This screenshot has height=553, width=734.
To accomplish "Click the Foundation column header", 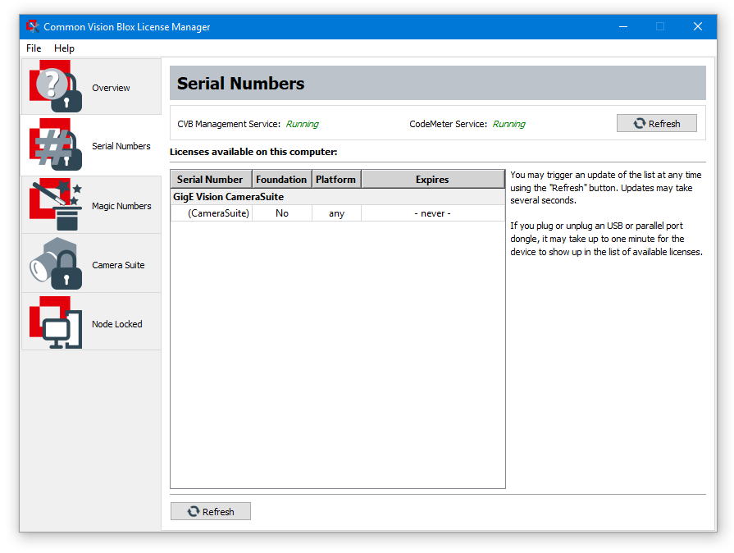I will [281, 179].
